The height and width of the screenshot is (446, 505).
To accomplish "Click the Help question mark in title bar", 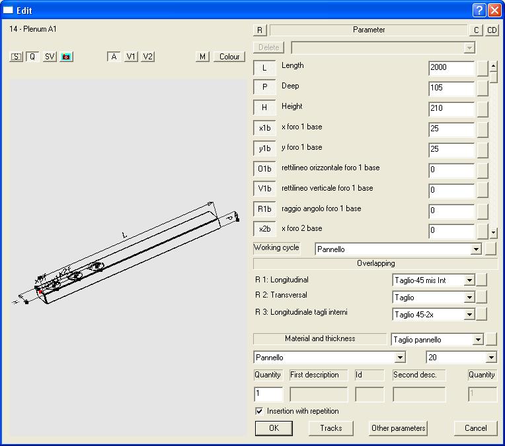I will 480,10.
